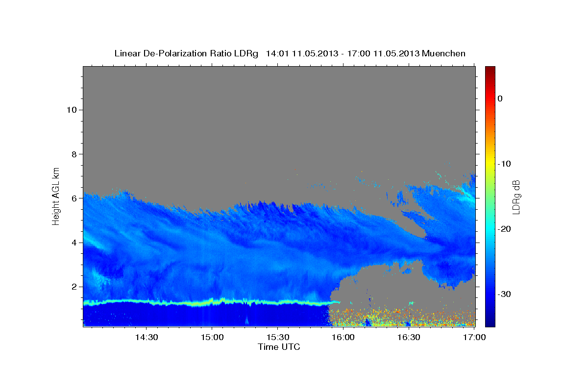The image size is (588, 392).
Task: Click the plot title 'Linear De-Polarization Ratio LDRg'
Action: (186, 53)
